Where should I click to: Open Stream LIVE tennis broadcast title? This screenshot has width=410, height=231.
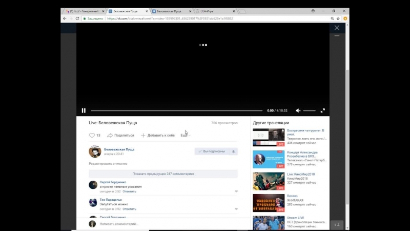[x=296, y=218]
